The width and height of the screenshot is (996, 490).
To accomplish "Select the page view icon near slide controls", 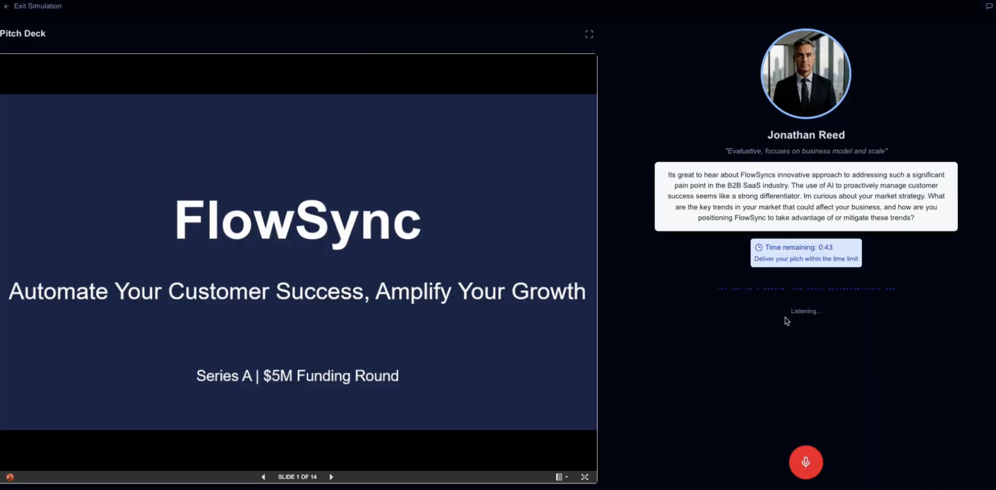I will pyautogui.click(x=559, y=477).
